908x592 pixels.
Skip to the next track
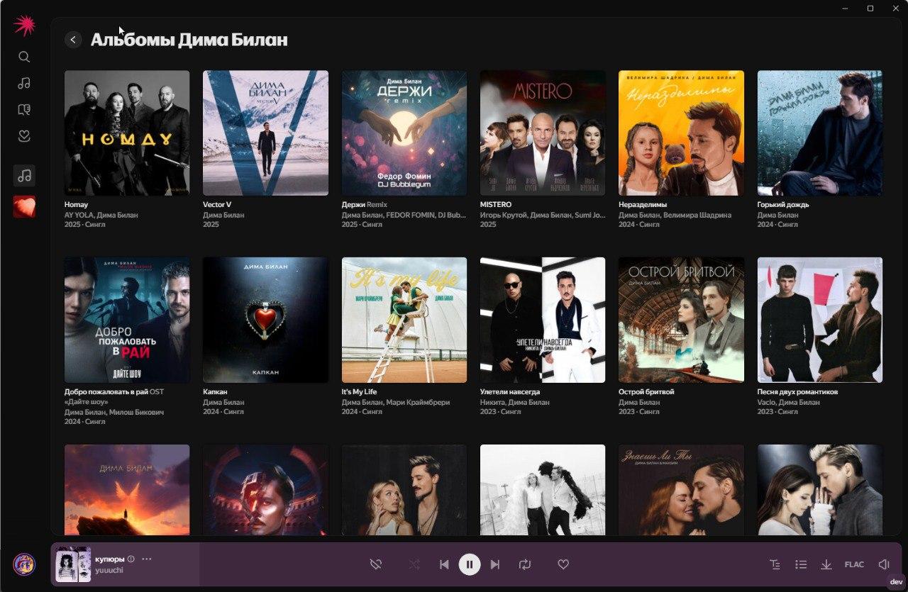[x=495, y=564]
